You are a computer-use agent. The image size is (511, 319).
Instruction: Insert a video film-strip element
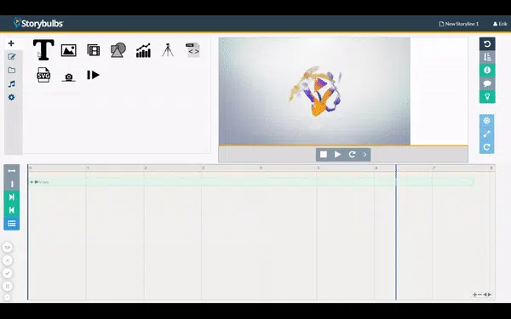(x=94, y=50)
